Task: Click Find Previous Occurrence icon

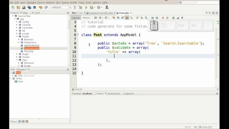Action: click(118, 18)
